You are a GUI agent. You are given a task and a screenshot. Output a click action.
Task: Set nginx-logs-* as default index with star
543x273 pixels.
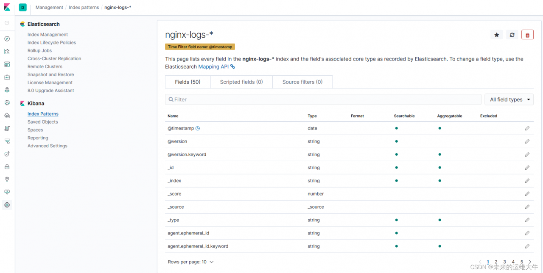pos(497,35)
